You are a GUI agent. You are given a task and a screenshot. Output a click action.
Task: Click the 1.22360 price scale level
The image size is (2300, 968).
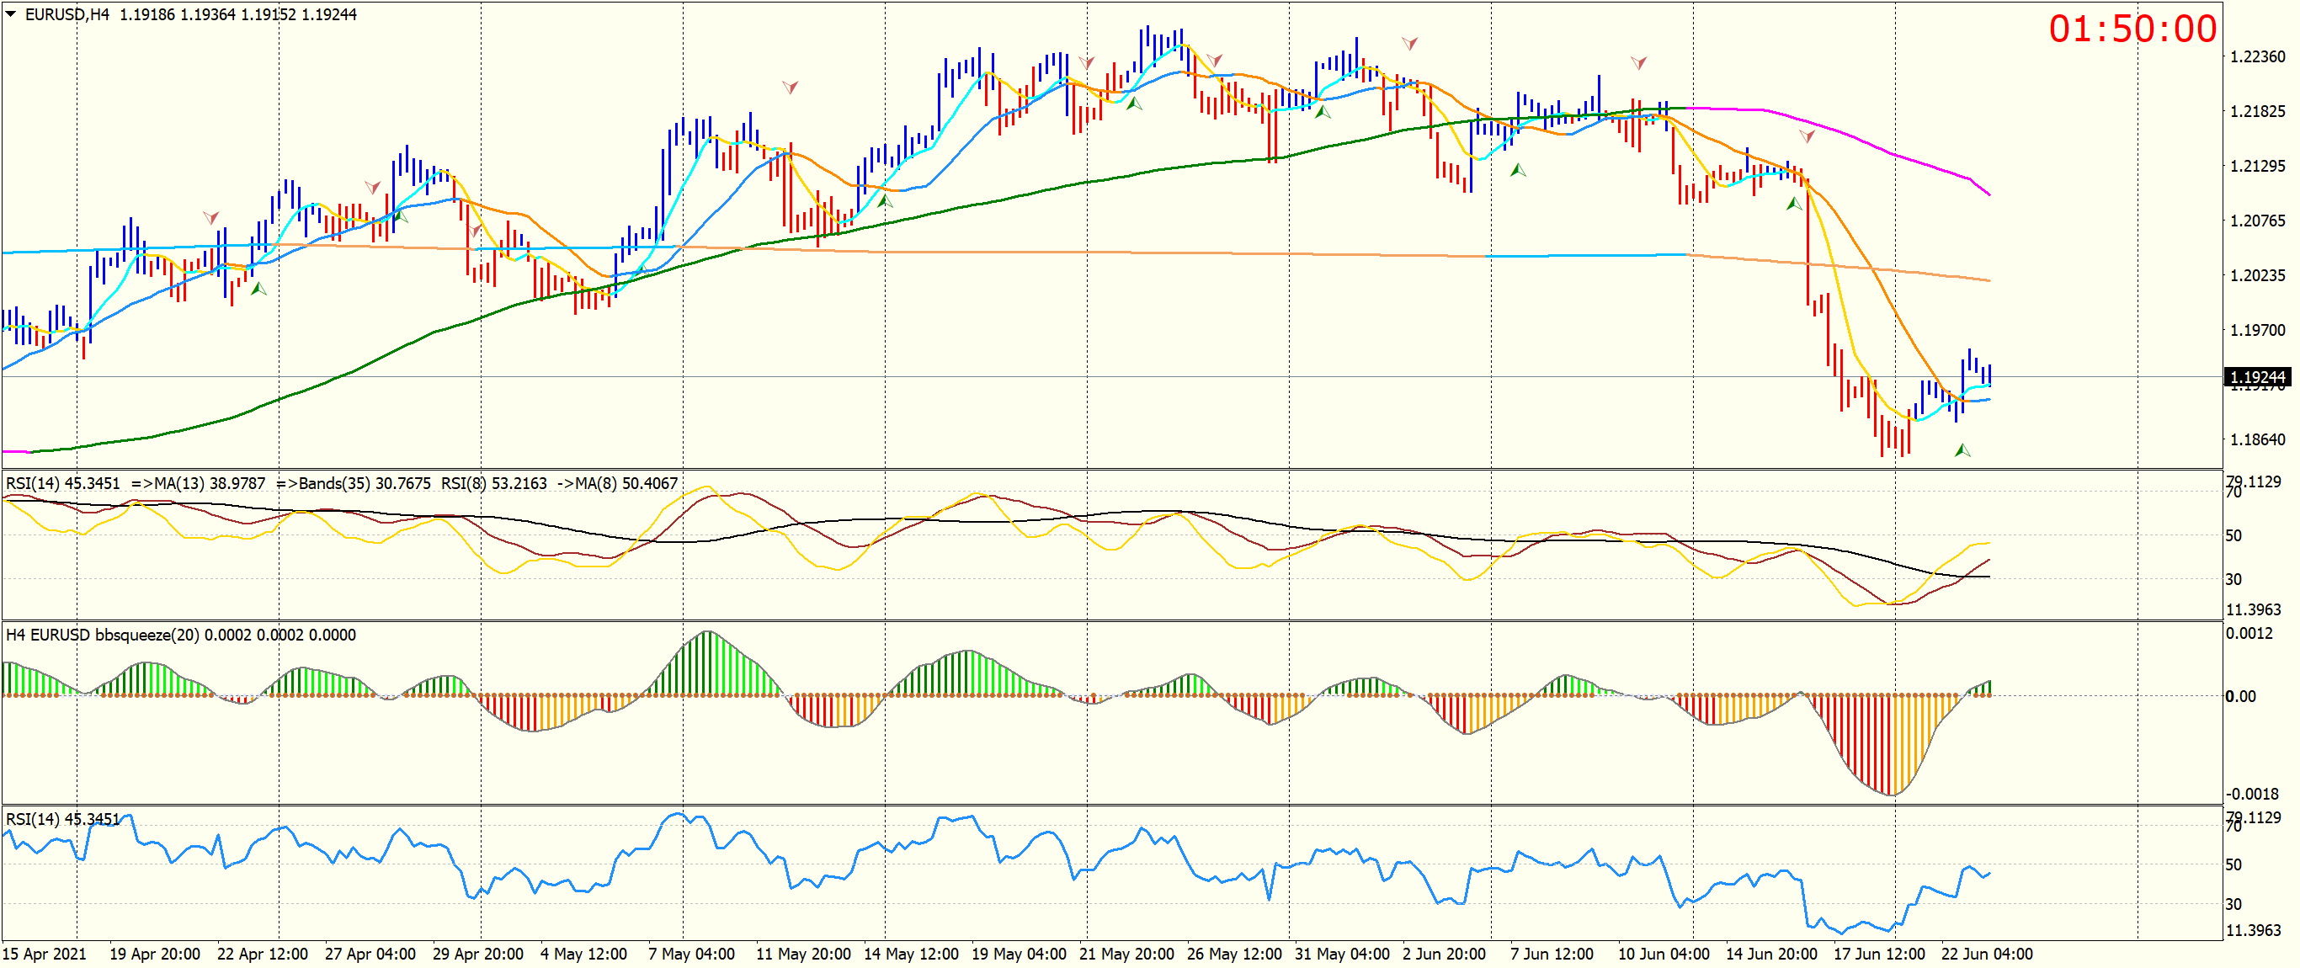[x=2257, y=56]
